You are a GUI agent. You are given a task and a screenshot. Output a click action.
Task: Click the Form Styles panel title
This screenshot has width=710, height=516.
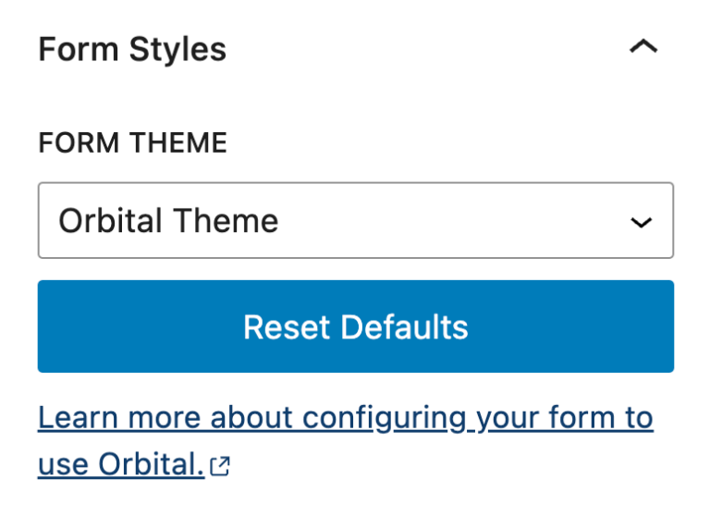(132, 49)
